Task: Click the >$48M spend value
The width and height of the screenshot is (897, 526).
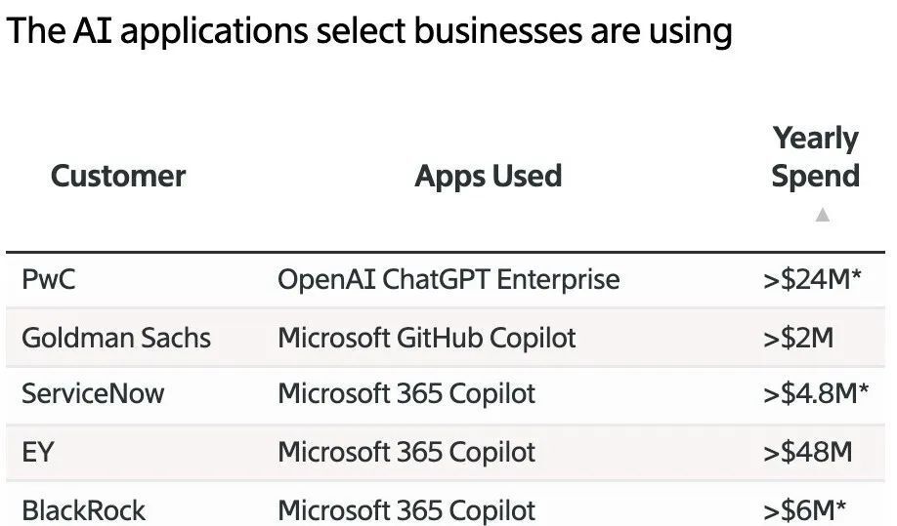Action: [x=807, y=452]
